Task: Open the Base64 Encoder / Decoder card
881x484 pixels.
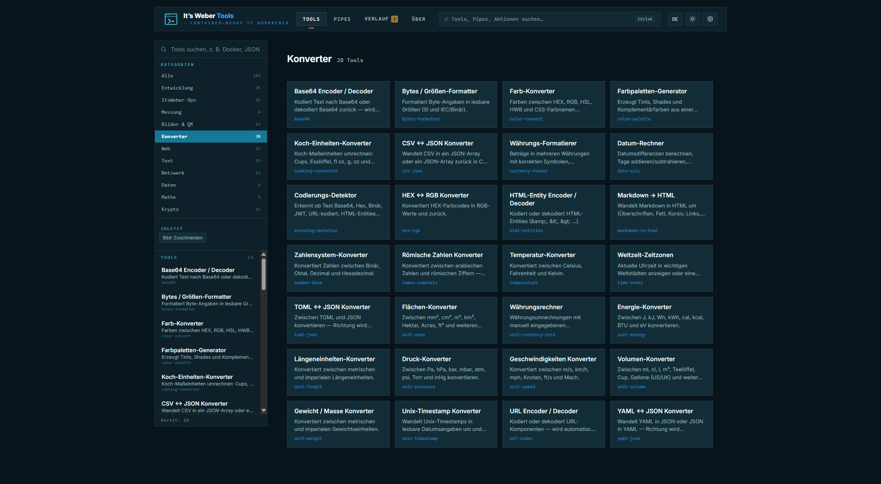Action: click(x=338, y=104)
